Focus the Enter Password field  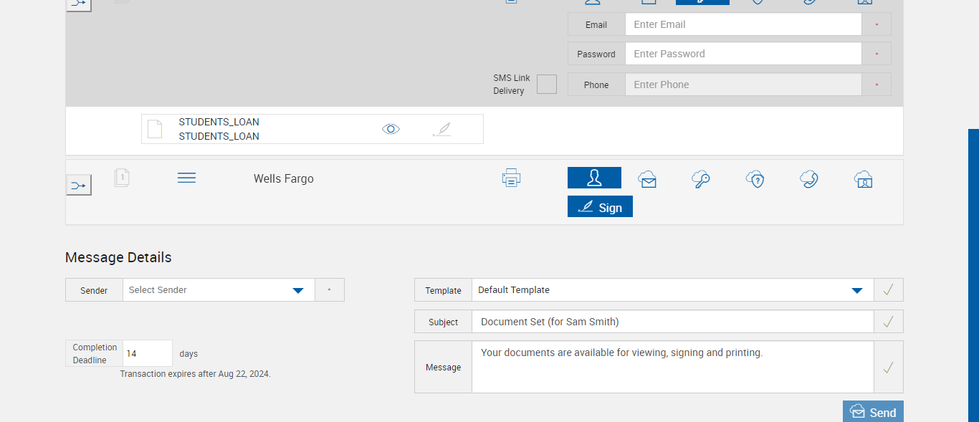click(x=742, y=54)
